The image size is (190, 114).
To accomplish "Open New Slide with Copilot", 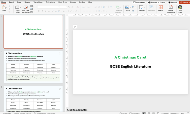I will [x=26, y=8].
